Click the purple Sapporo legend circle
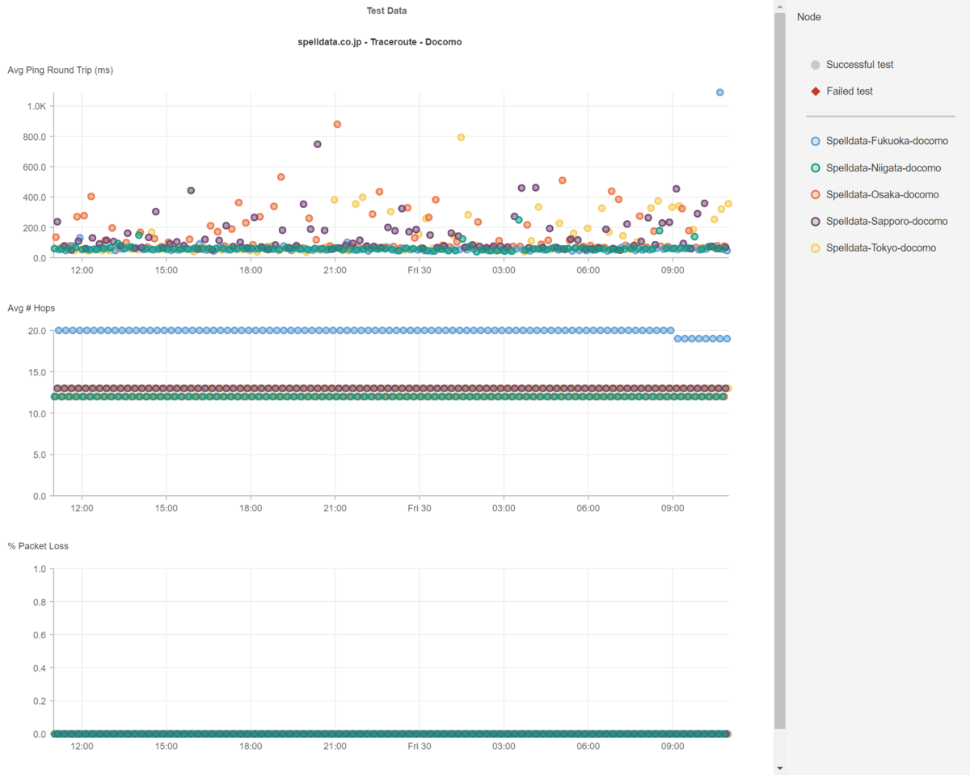 [x=816, y=222]
